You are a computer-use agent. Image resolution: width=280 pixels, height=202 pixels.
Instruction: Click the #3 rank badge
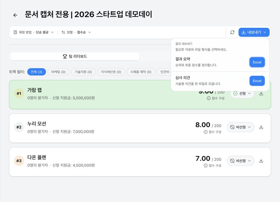[x=19, y=161]
